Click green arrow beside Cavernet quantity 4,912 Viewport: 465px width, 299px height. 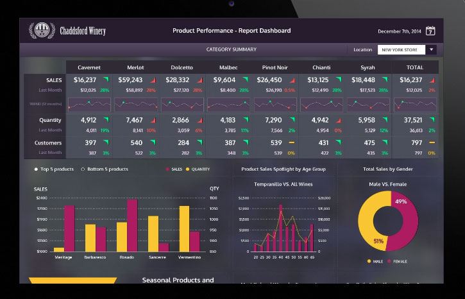pyautogui.click(x=106, y=120)
